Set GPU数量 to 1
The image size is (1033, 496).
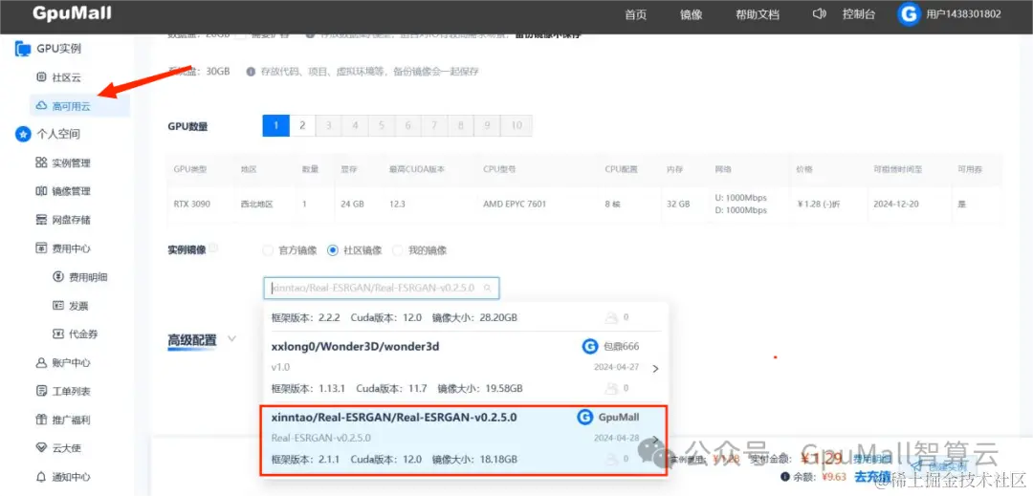(276, 125)
